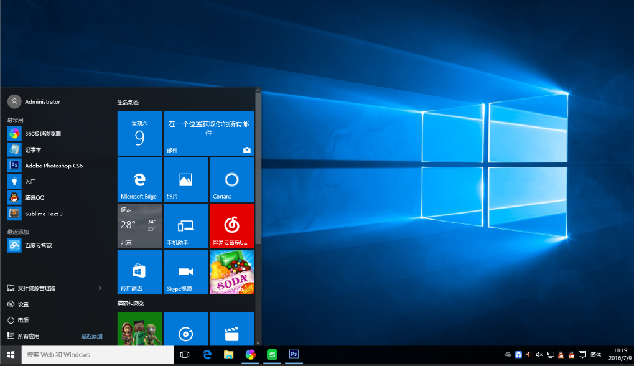Open the 照片 (Photos) tile

[185, 180]
